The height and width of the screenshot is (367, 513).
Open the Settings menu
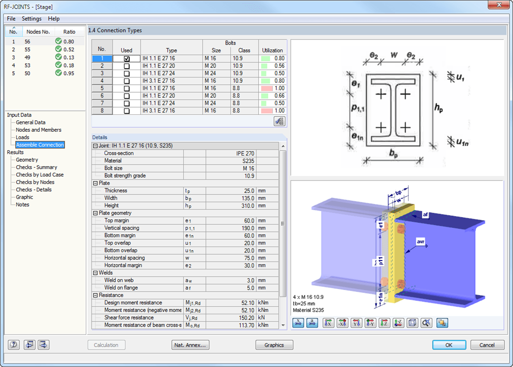pos(31,18)
